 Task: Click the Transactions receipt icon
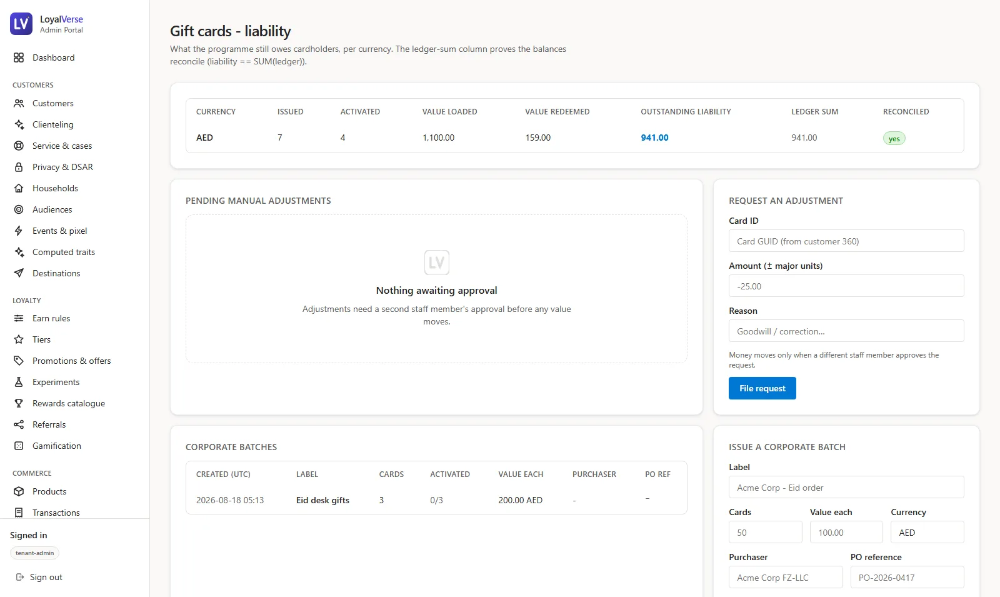click(19, 513)
